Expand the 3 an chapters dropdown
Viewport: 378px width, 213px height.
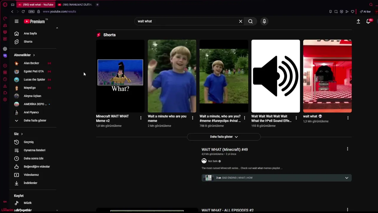coord(347,178)
